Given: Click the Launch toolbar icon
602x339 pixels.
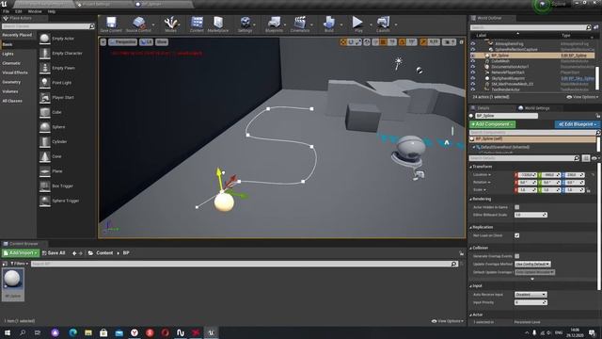Looking at the screenshot, I should [383, 23].
